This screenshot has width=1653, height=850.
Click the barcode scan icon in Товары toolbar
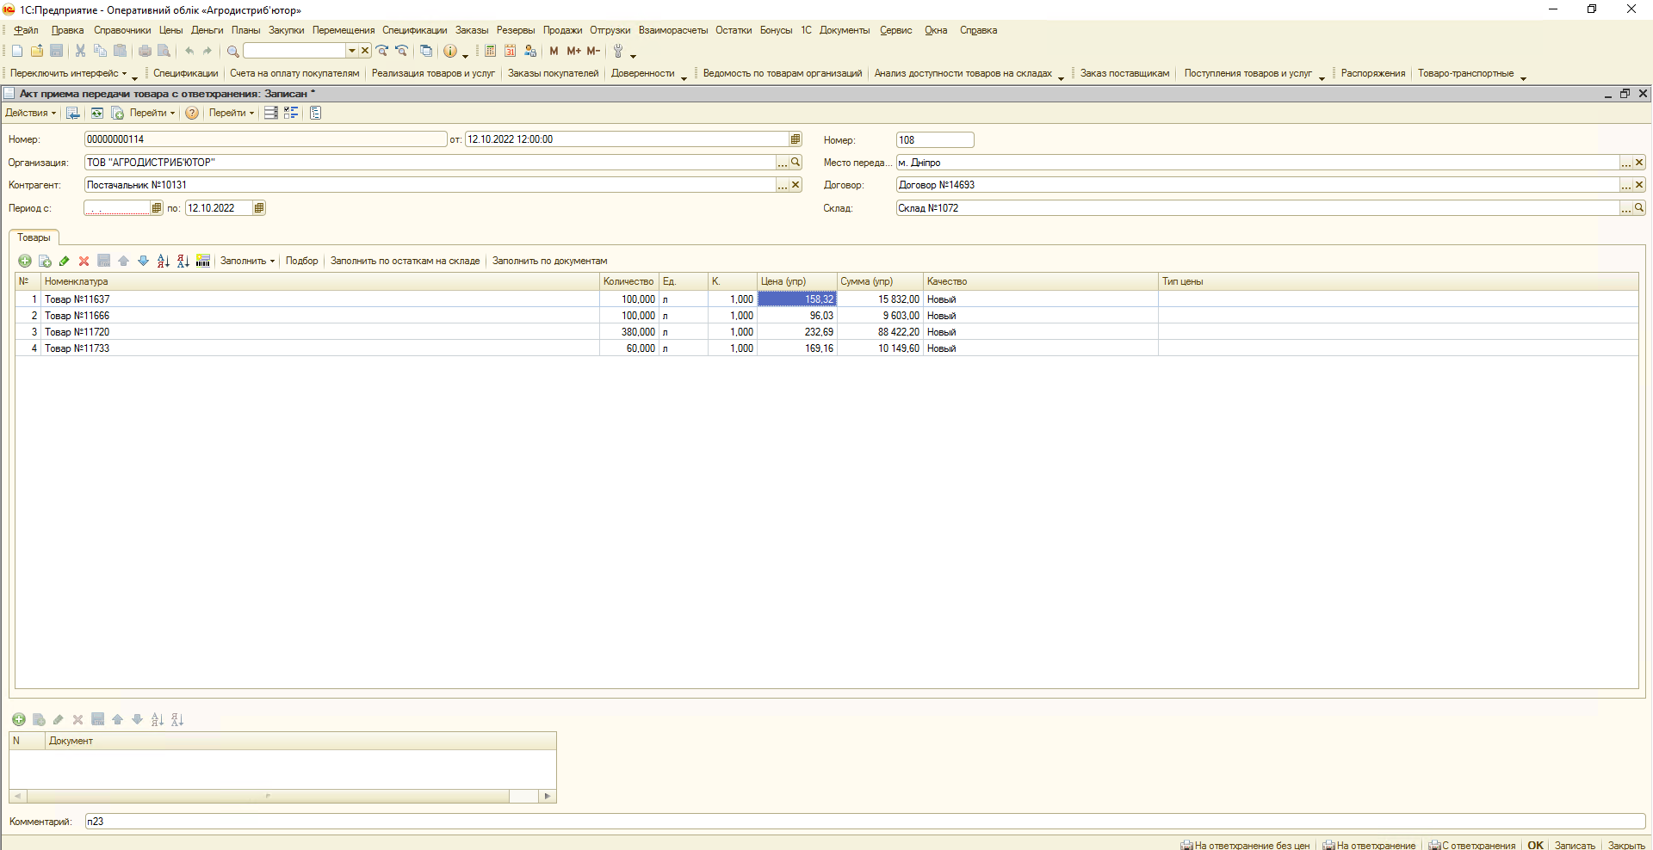coord(203,262)
